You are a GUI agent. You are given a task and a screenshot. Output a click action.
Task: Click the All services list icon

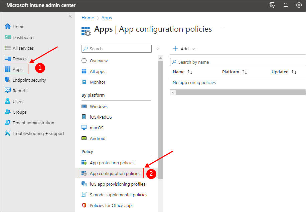coord(8,48)
